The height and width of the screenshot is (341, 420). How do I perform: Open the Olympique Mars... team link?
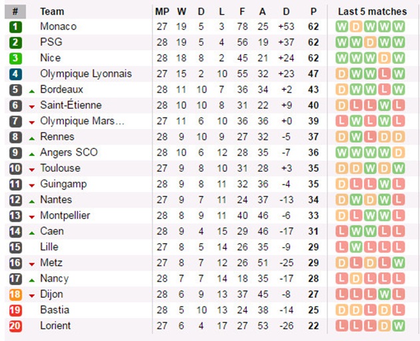coord(82,121)
